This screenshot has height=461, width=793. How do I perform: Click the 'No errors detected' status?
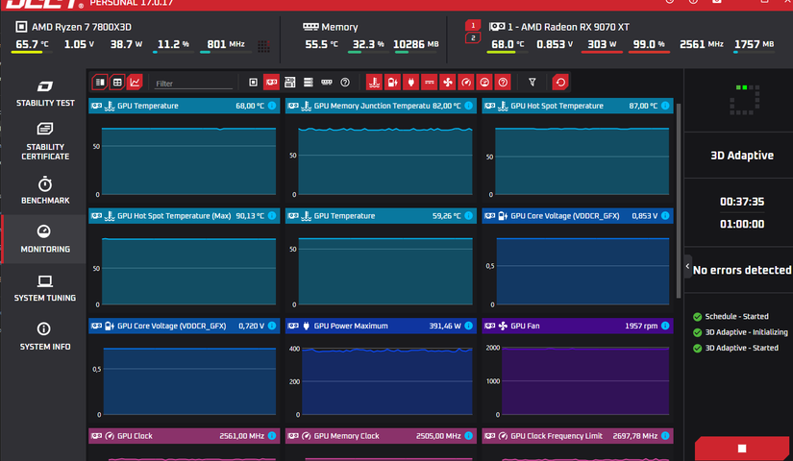(742, 271)
